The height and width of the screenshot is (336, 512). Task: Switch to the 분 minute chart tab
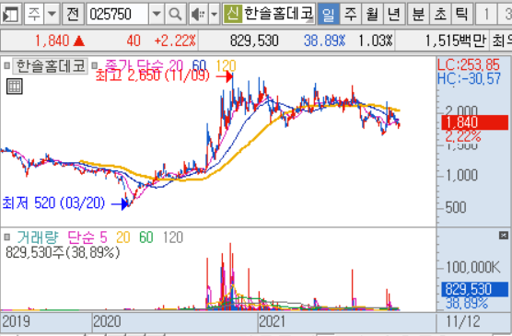[418, 14]
